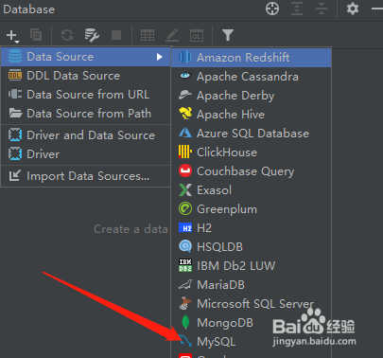Screen dimensions: 383x358
Task: Click Import Data Sources...
Action: click(86, 176)
